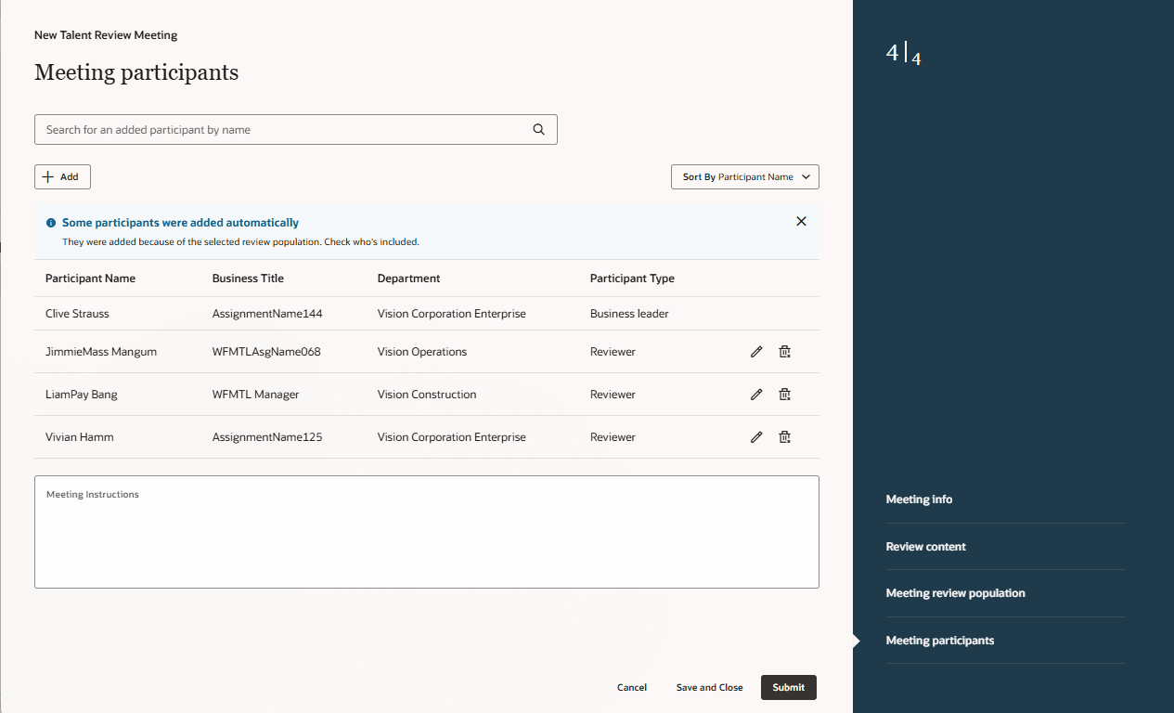Select the JimmieMass Mangum name cell
The image size is (1174, 713).
click(101, 352)
